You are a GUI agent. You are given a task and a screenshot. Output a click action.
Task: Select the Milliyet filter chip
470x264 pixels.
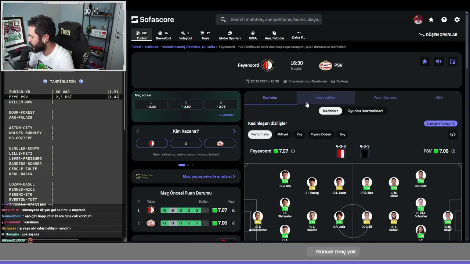pos(283,134)
